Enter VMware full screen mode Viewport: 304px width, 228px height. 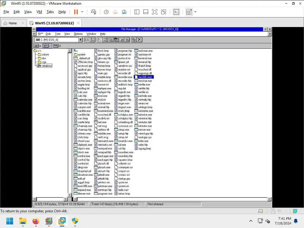coord(154,12)
